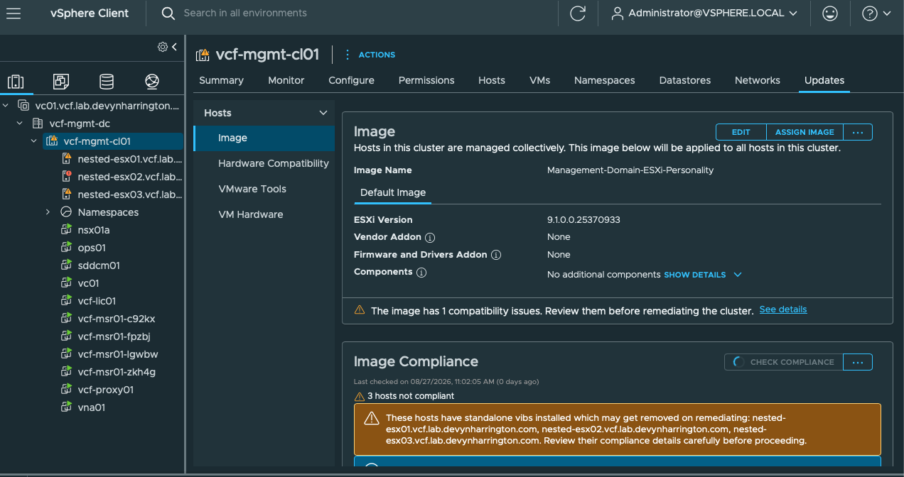Open the Monitor tab
904x477 pixels.
point(286,80)
